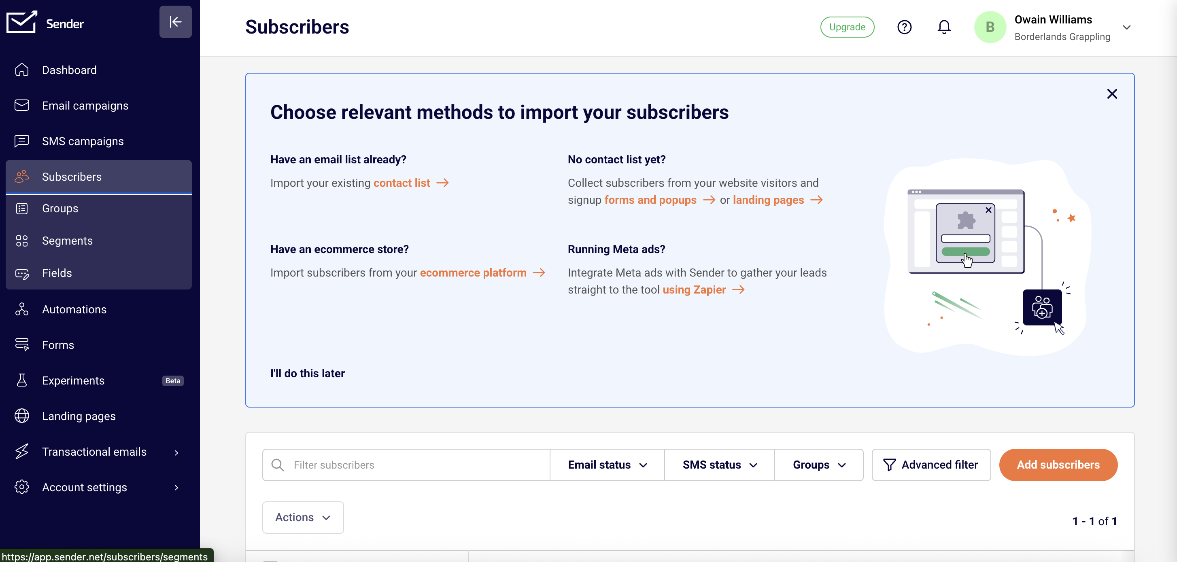
Task: Open Groups under Subscribers
Action: tap(99, 209)
